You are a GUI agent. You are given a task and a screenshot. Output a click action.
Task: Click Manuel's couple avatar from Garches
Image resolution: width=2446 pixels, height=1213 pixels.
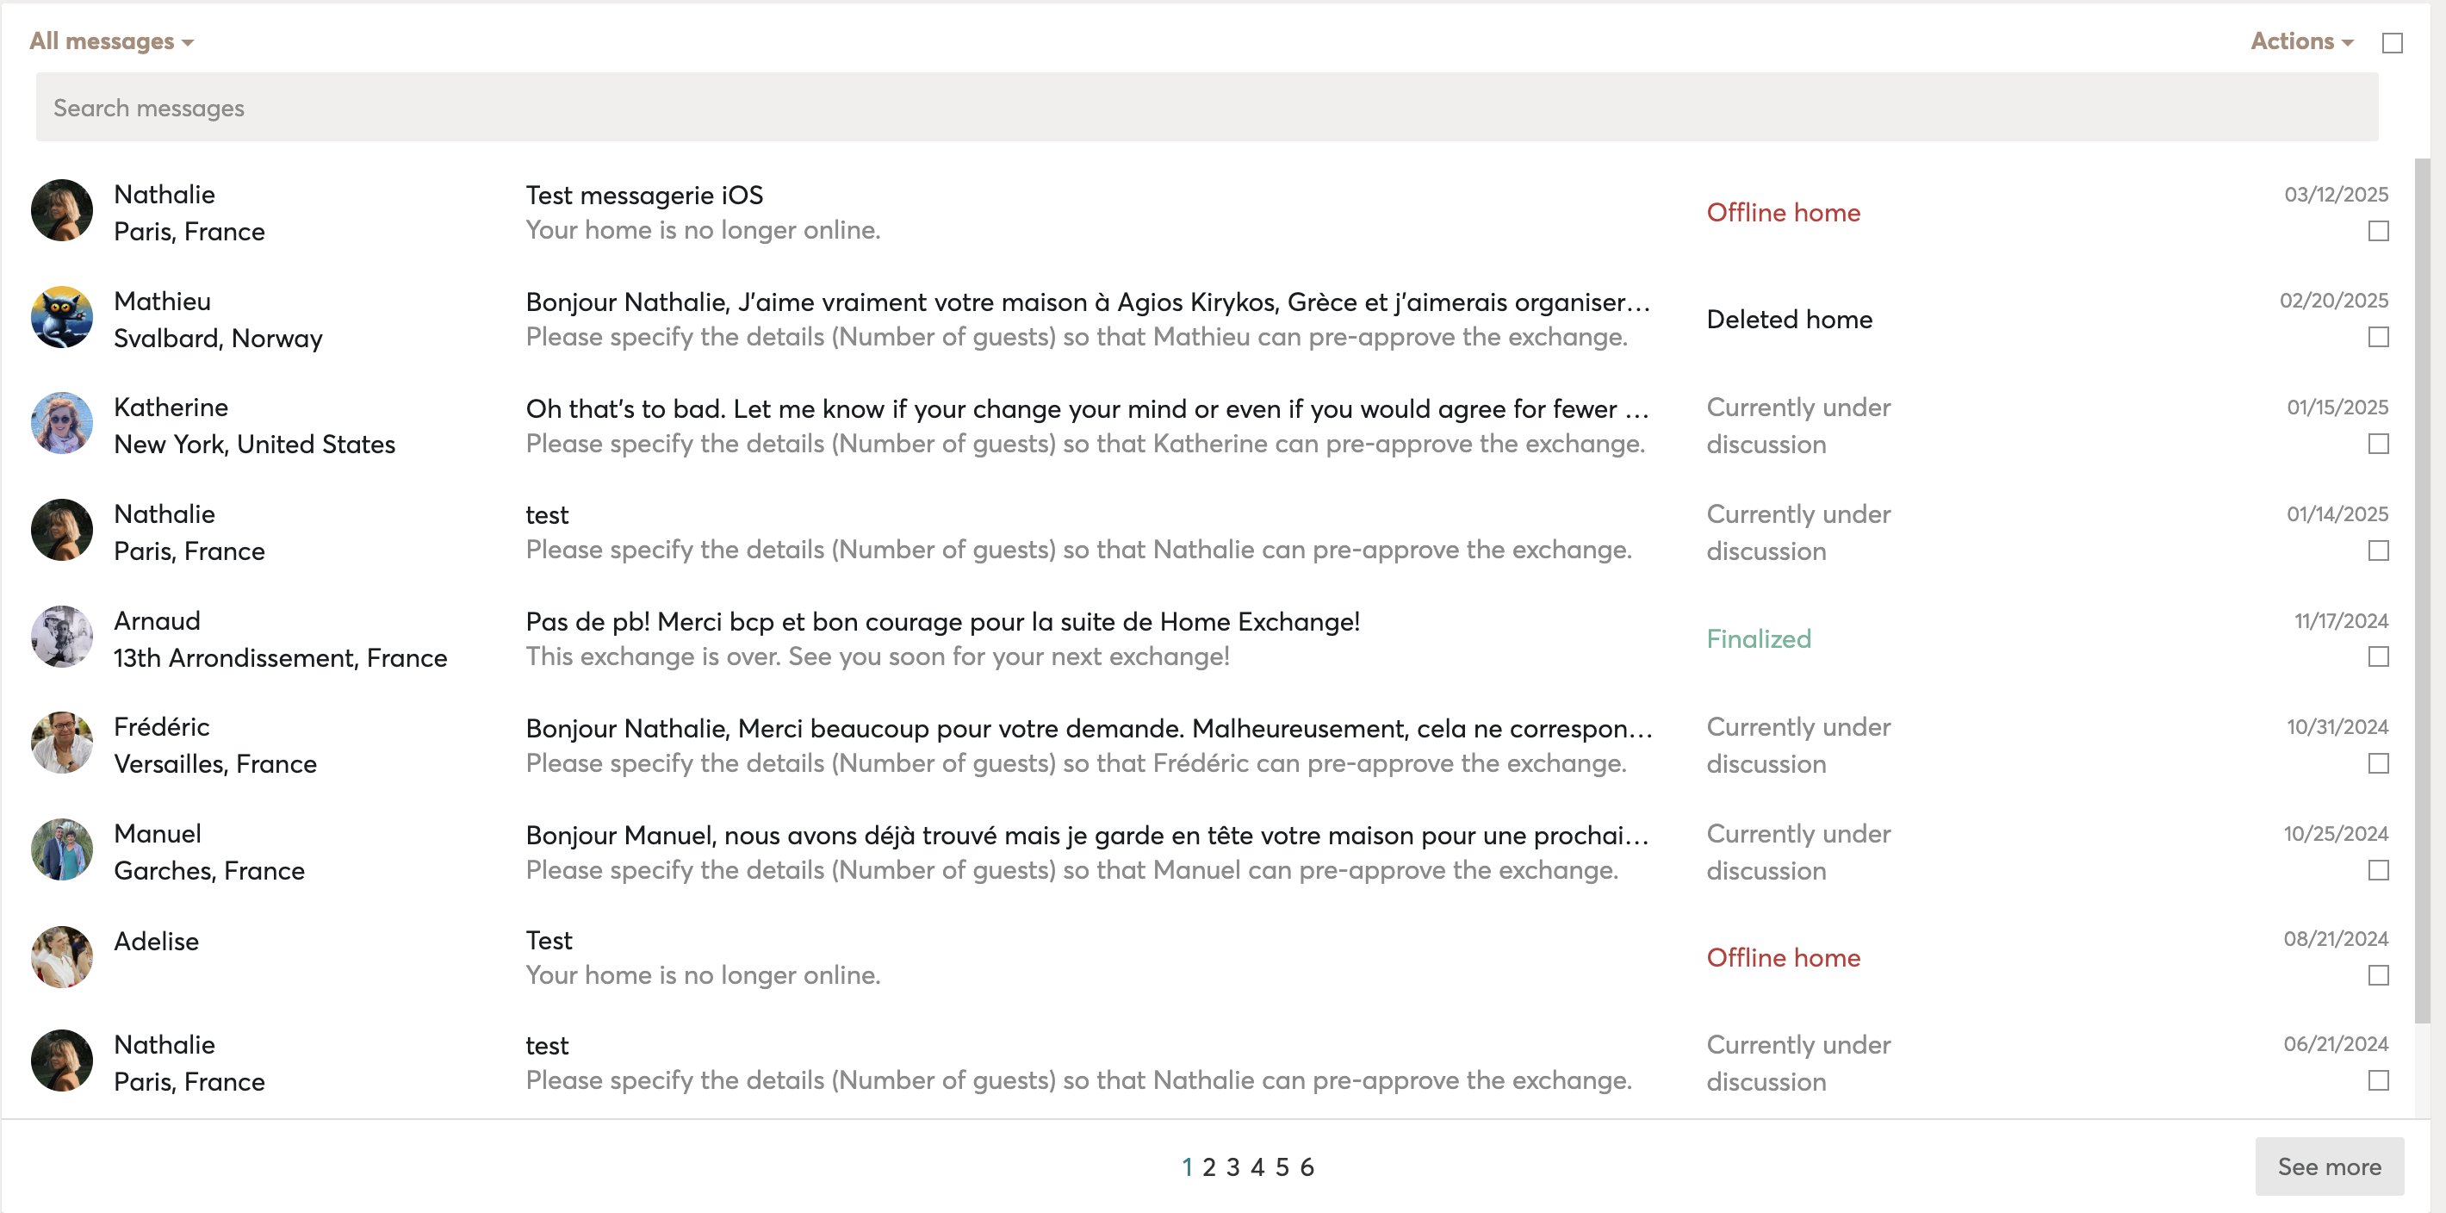61,849
